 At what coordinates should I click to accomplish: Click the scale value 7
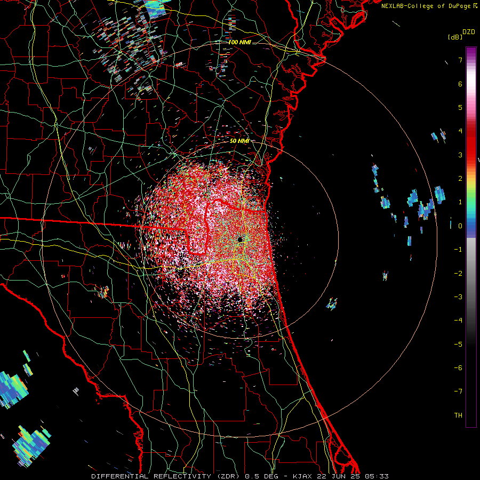coord(460,60)
